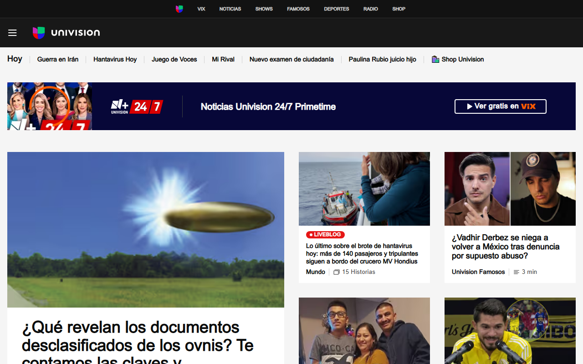This screenshot has height=364, width=583.
Task: Click the small Univision icon in the top bar
Action: (179, 9)
